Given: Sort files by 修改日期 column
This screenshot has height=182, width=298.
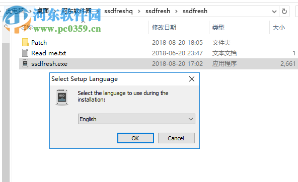Looking at the screenshot, I should point(164,28).
